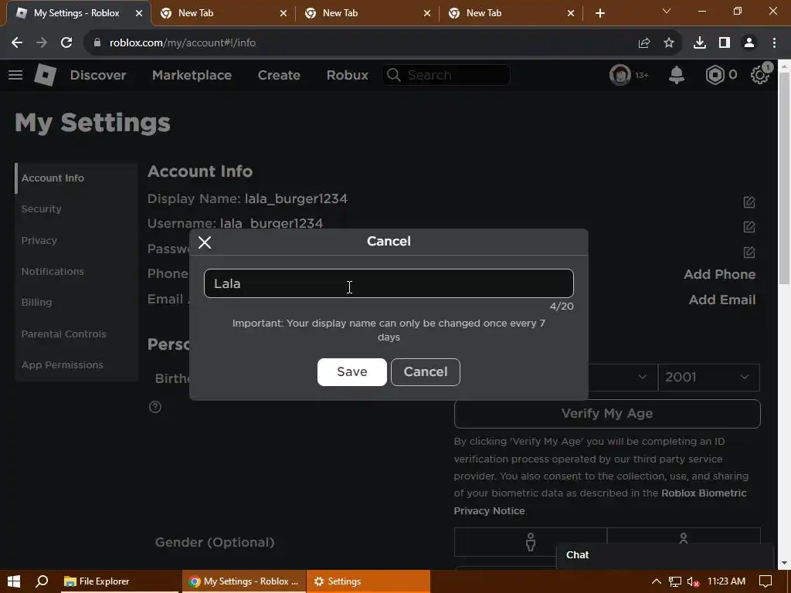Viewport: 791px width, 593px height.
Task: Open the network tray icon
Action: 674,582
